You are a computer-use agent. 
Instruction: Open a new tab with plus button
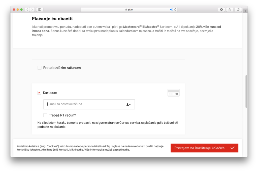[x=245, y=11]
